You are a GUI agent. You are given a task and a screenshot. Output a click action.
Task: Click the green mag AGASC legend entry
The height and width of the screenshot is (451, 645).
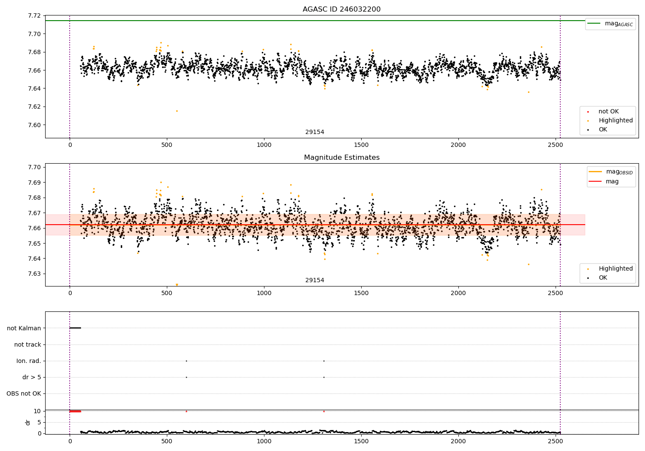tap(610, 24)
